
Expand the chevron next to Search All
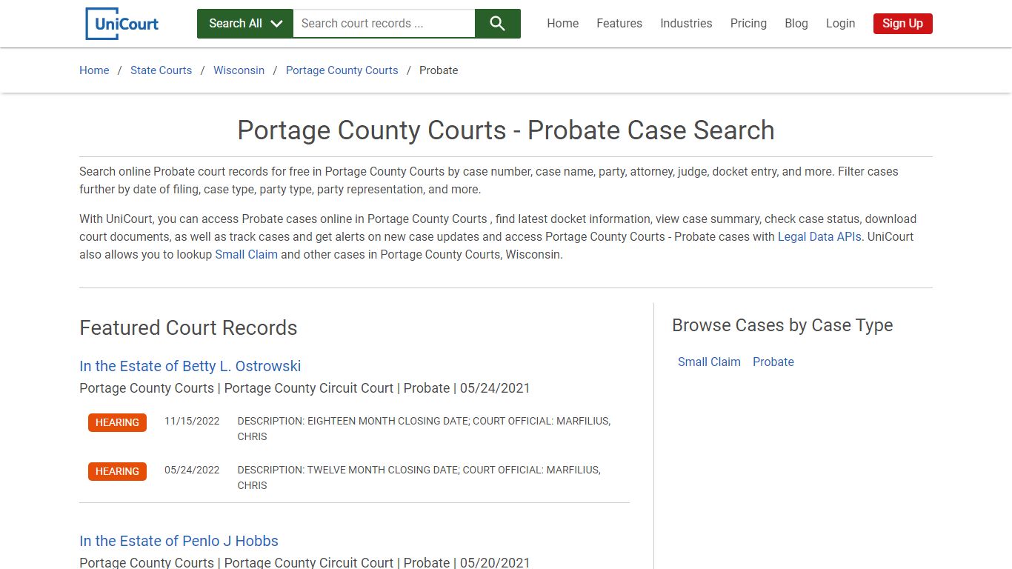coord(276,23)
